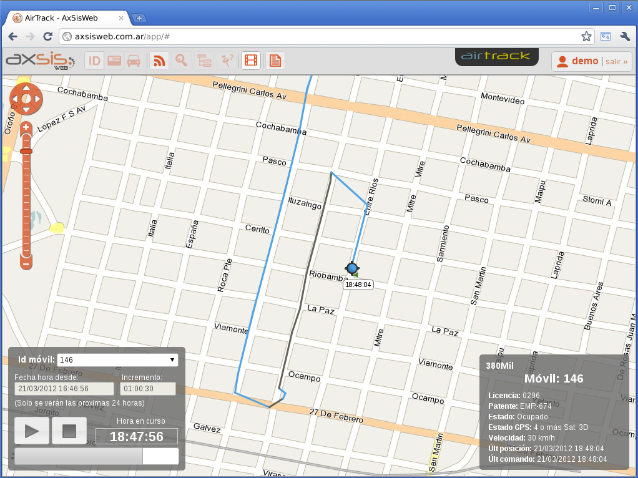The image size is (638, 478).
Task: Reload the page with refresh icon
Action: (x=47, y=37)
